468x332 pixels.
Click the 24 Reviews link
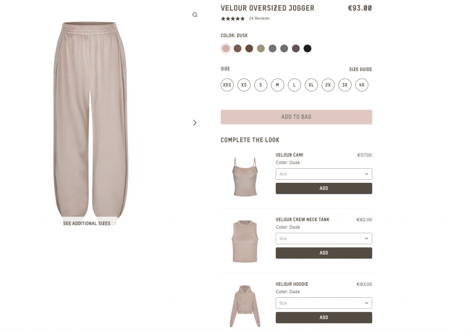pos(259,18)
